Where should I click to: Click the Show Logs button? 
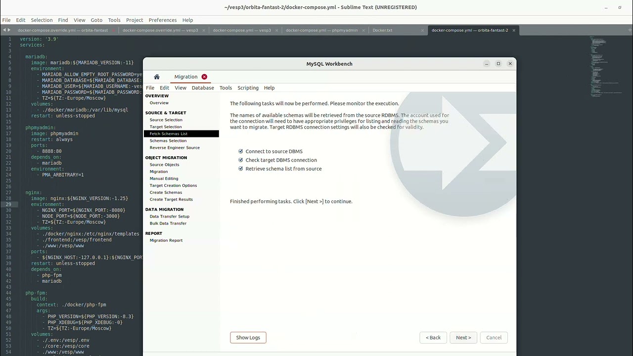pos(248,338)
